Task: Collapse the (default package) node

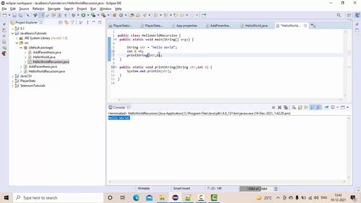Action: (21, 47)
